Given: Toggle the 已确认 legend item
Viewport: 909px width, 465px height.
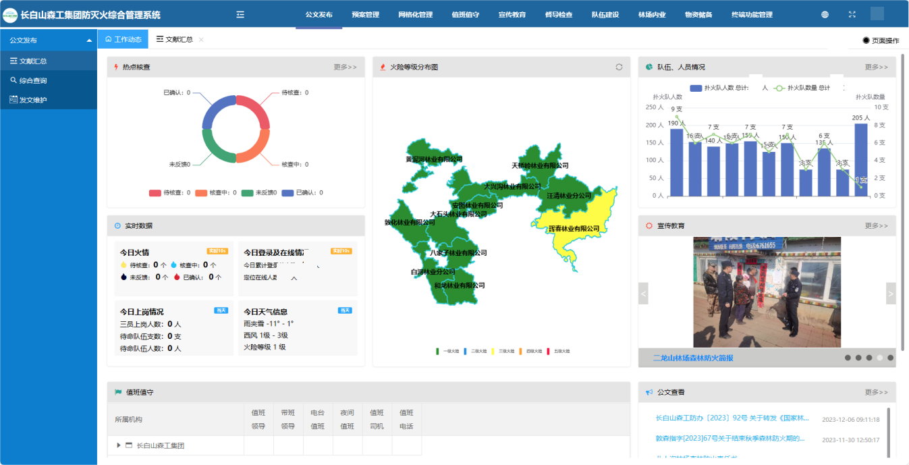Looking at the screenshot, I should [302, 192].
